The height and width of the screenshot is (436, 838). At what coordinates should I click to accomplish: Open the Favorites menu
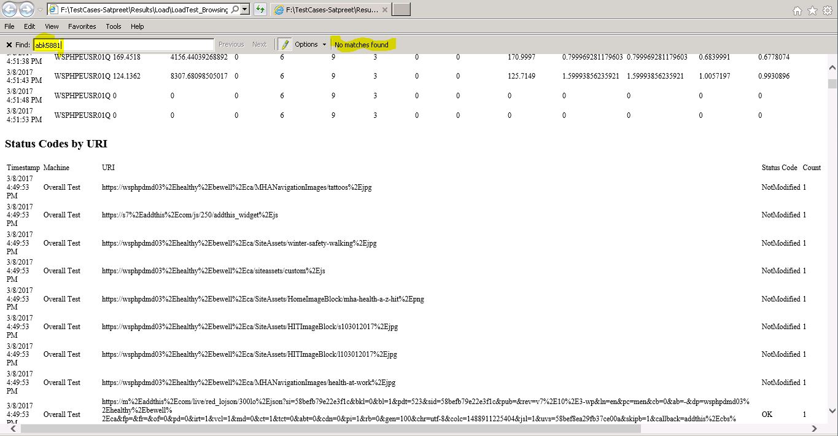pyautogui.click(x=82, y=26)
